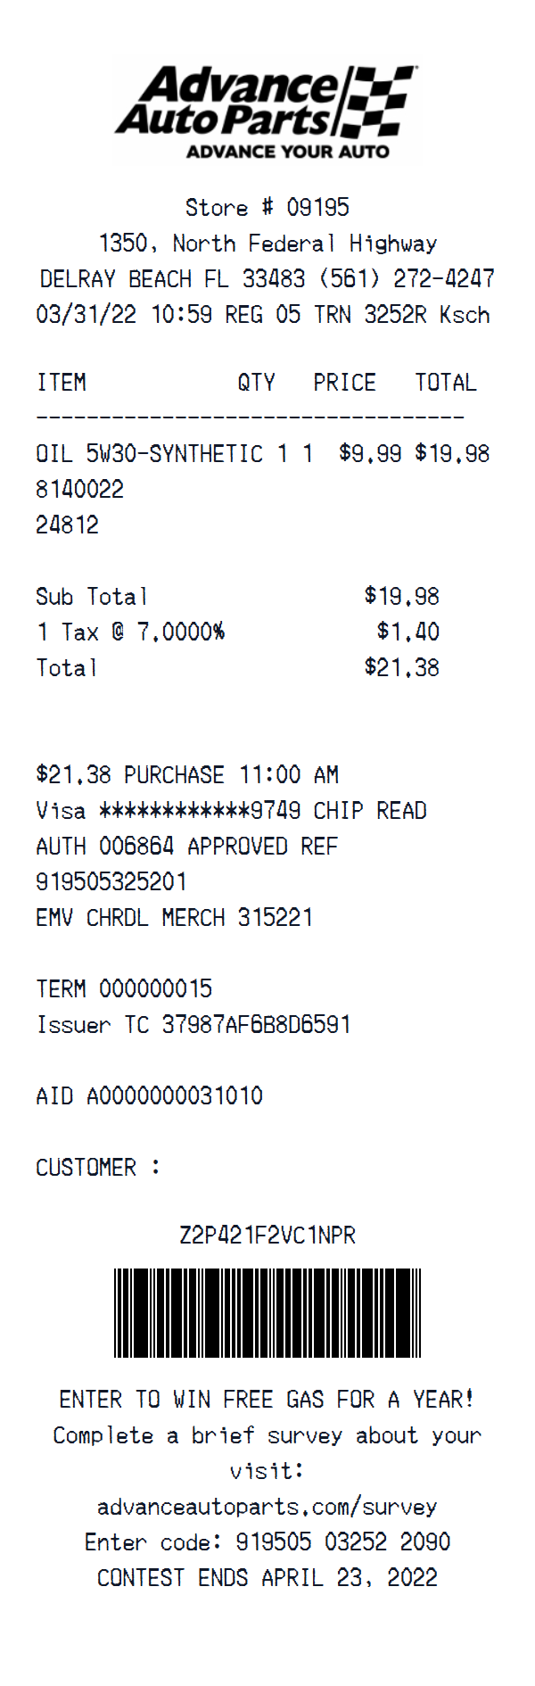Click the ENTER TO WIN FREE GAS heading
This screenshot has height=1686, width=535.
point(267,1400)
